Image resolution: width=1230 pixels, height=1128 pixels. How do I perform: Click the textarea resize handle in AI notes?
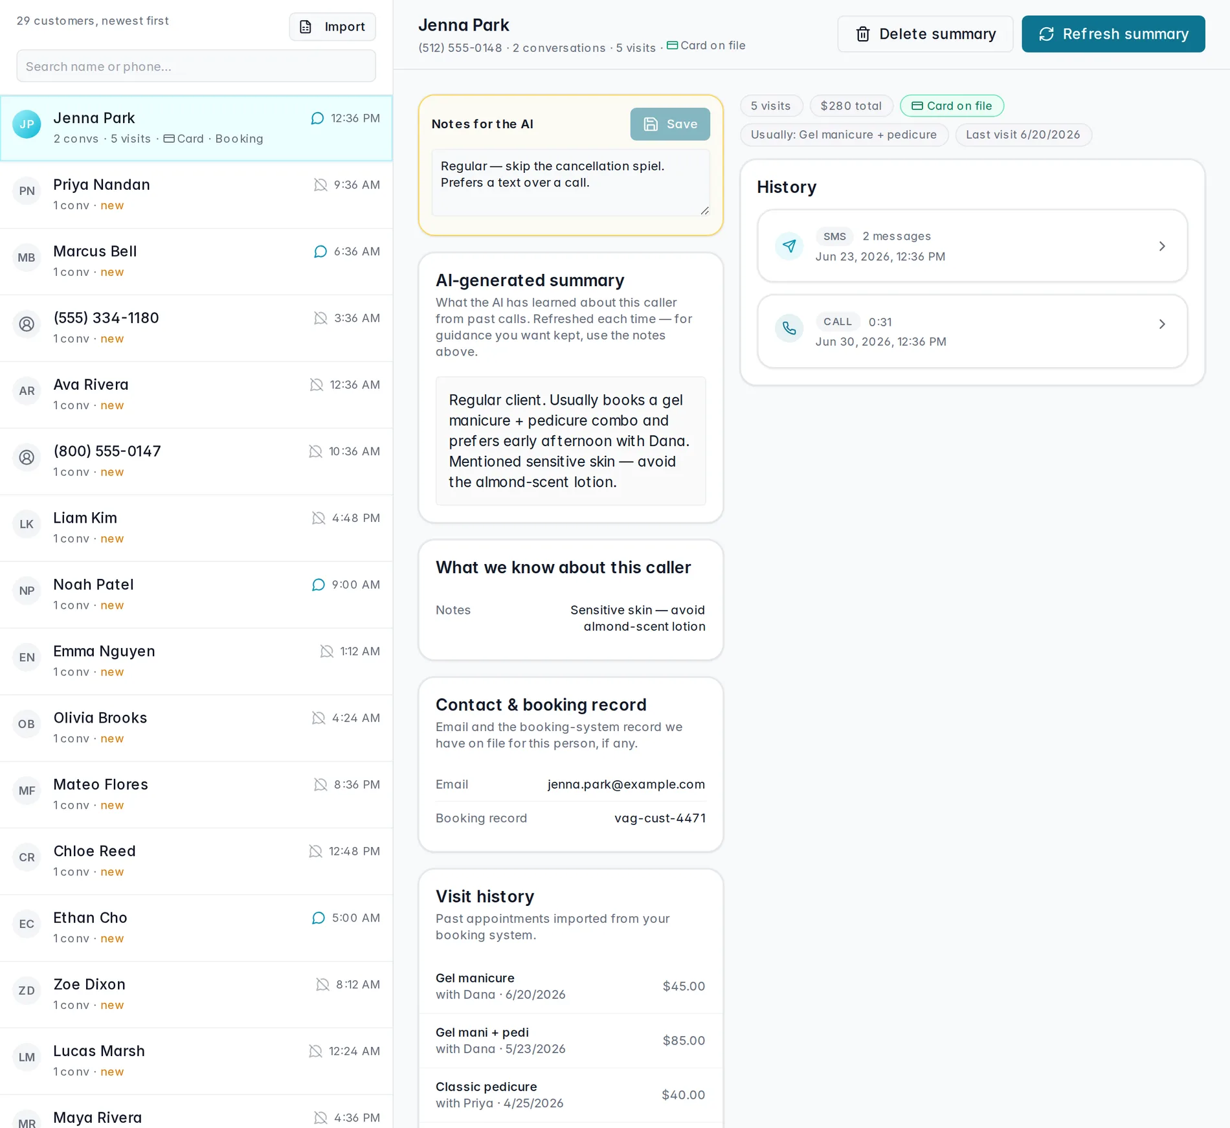(704, 210)
